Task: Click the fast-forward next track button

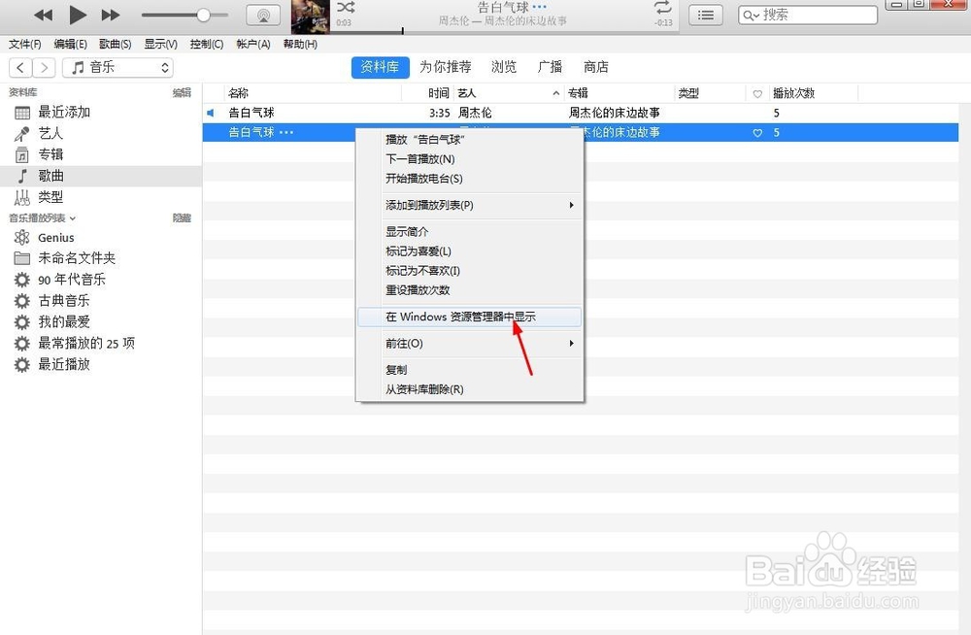Action: (x=111, y=15)
